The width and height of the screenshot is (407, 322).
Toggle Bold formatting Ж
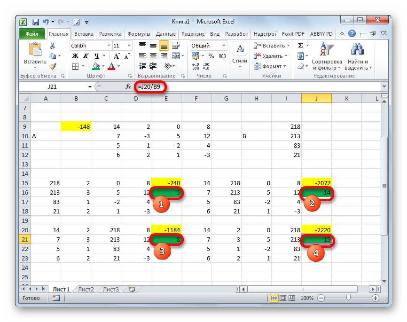pyautogui.click(x=75, y=56)
